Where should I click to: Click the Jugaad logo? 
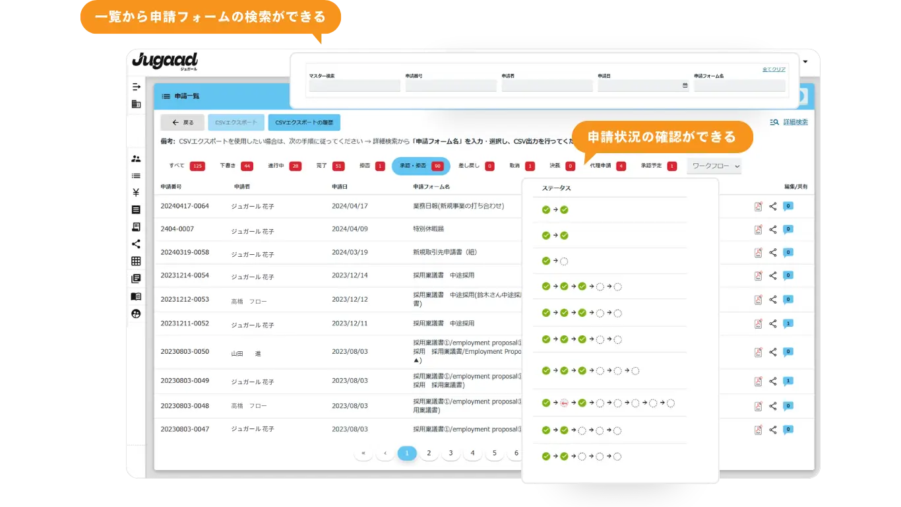165,61
